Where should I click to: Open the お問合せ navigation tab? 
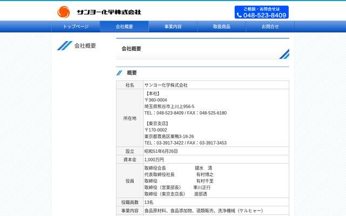[270, 26]
